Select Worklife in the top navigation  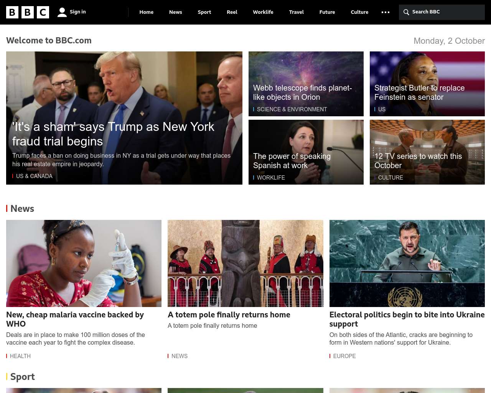tap(263, 12)
